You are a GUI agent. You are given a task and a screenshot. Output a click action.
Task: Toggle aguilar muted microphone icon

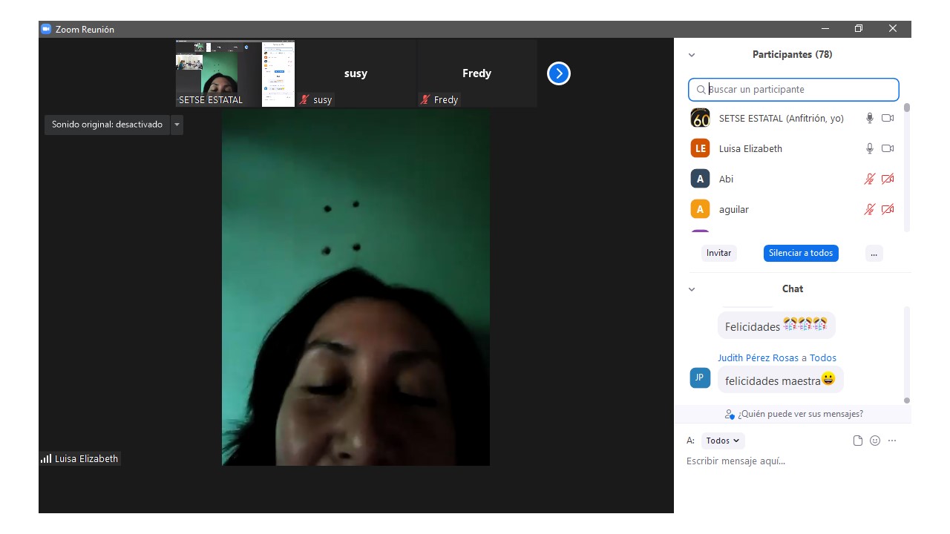[870, 209]
